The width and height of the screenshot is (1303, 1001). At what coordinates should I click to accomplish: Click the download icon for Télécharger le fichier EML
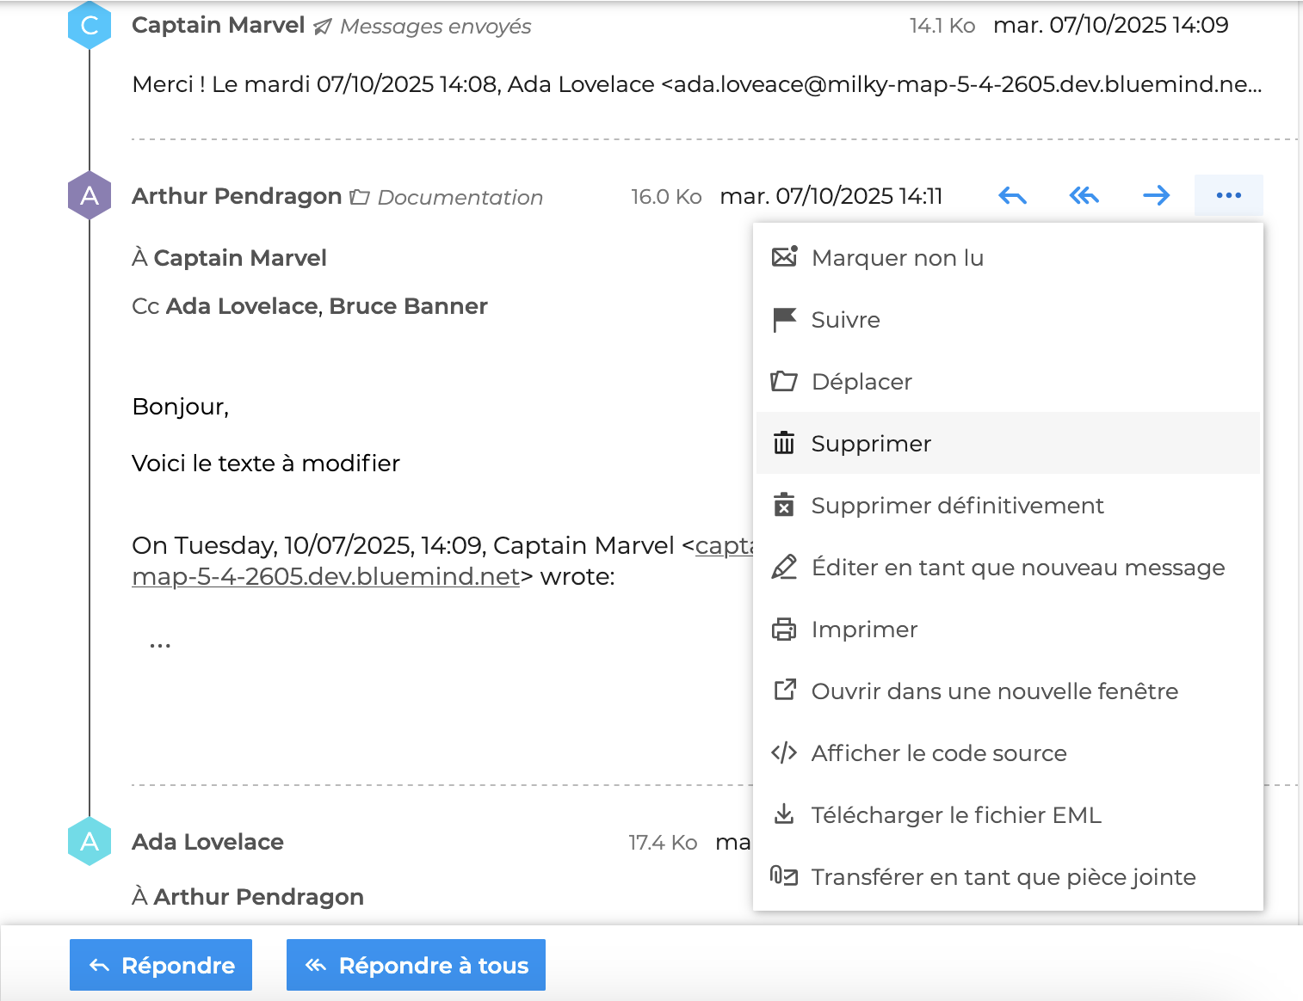coord(784,814)
